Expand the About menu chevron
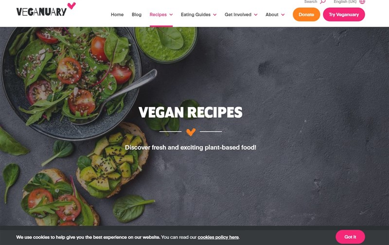Screen dimensions: 389x245 tap(283, 15)
